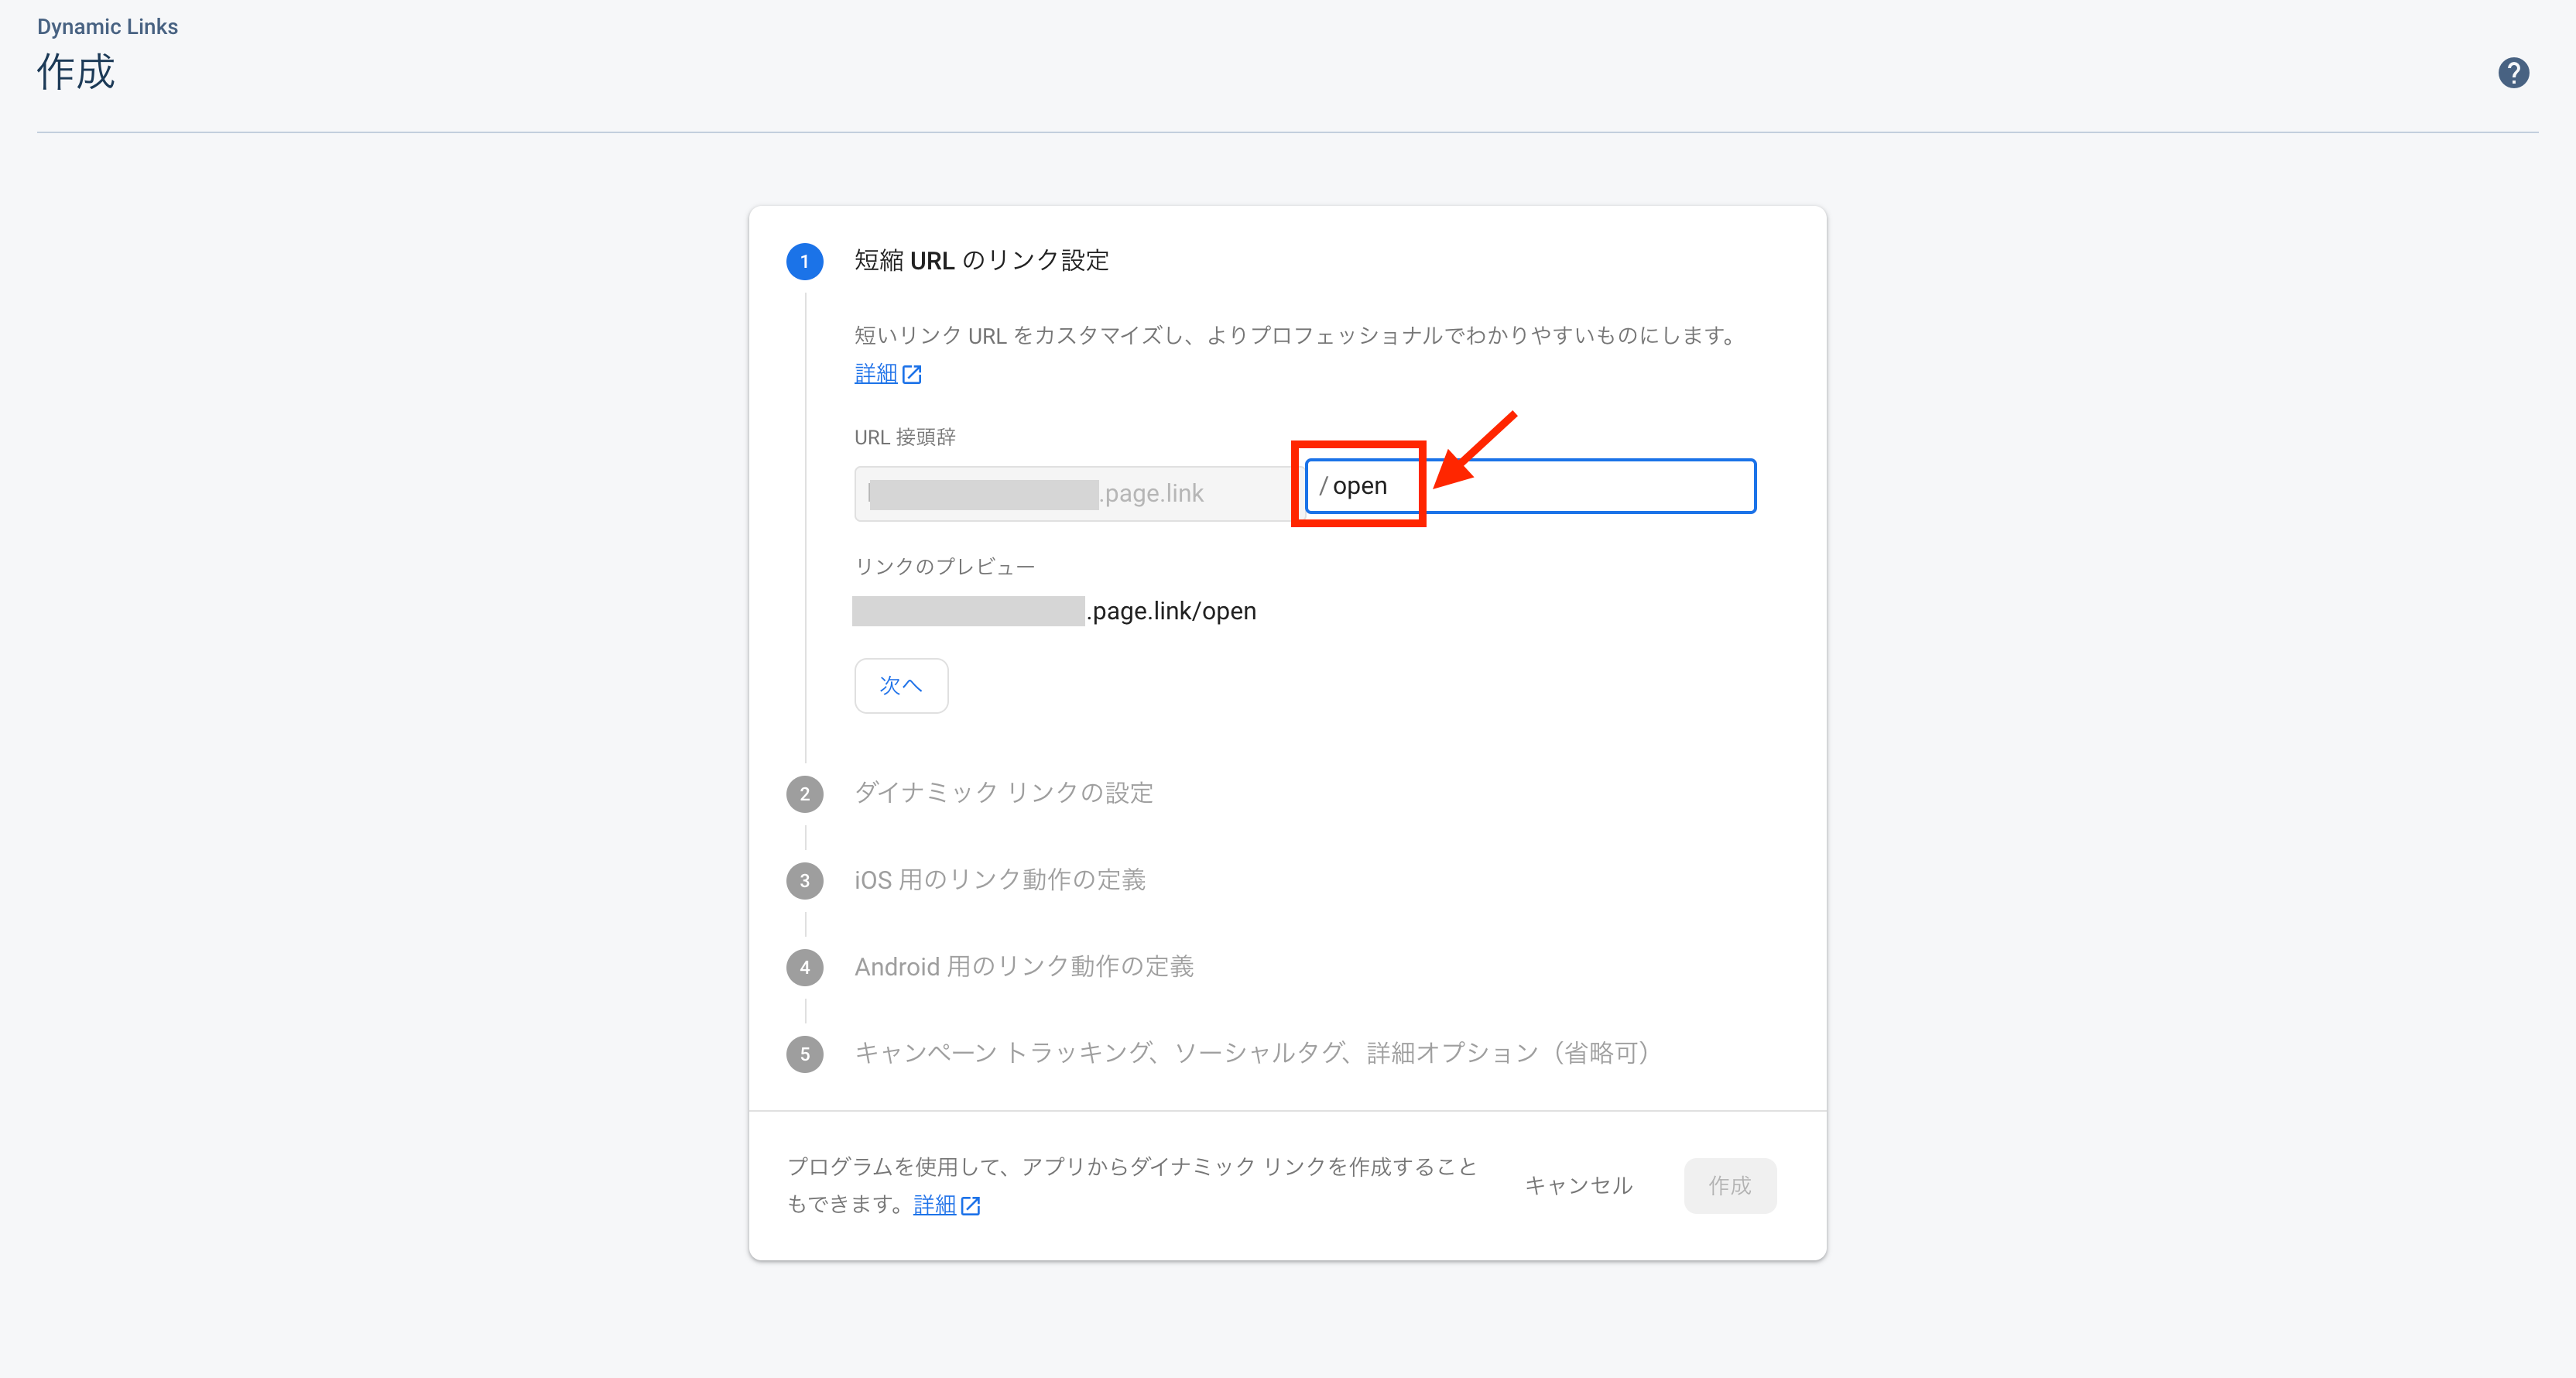The width and height of the screenshot is (2576, 1378).
Task: Open the help question mark icon
Action: point(2513,73)
